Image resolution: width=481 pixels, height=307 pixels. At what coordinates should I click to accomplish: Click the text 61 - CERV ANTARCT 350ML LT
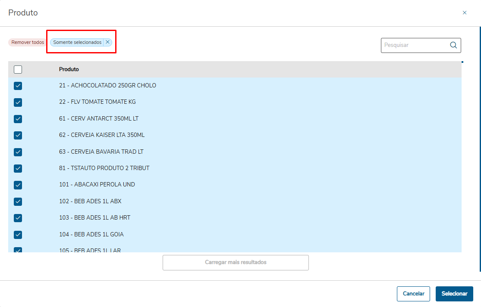tap(99, 118)
